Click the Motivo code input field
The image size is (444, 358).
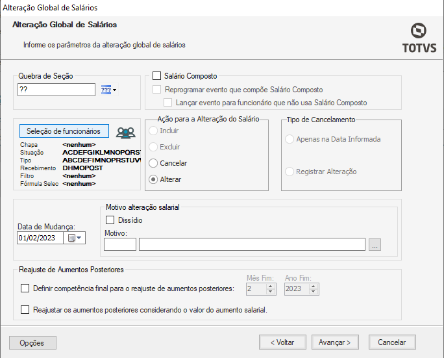[119, 244]
